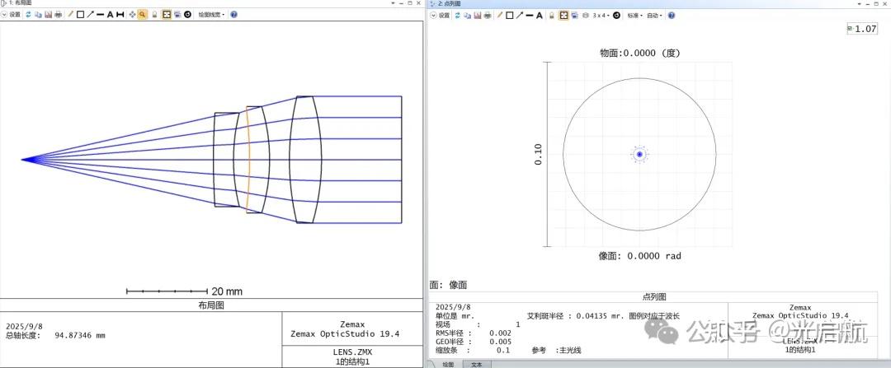The width and height of the screenshot is (891, 368).
Task: Switch to the 绘图 tab
Action: pos(448,365)
